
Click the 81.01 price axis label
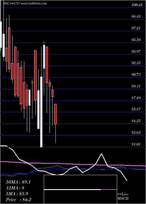(x=136, y=144)
